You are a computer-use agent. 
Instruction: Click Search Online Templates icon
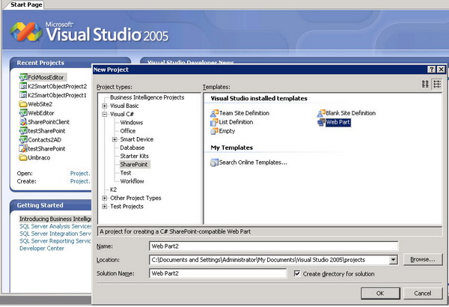pyautogui.click(x=215, y=162)
